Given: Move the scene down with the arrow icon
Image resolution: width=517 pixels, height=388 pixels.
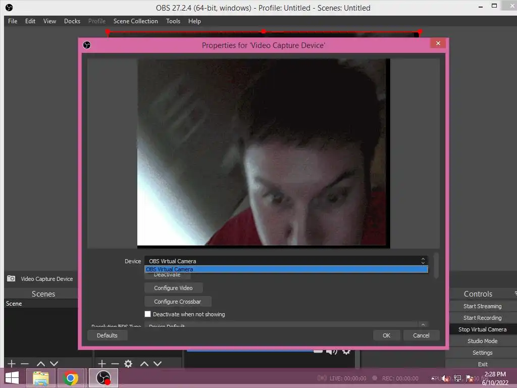Looking at the screenshot, I should tap(54, 364).
